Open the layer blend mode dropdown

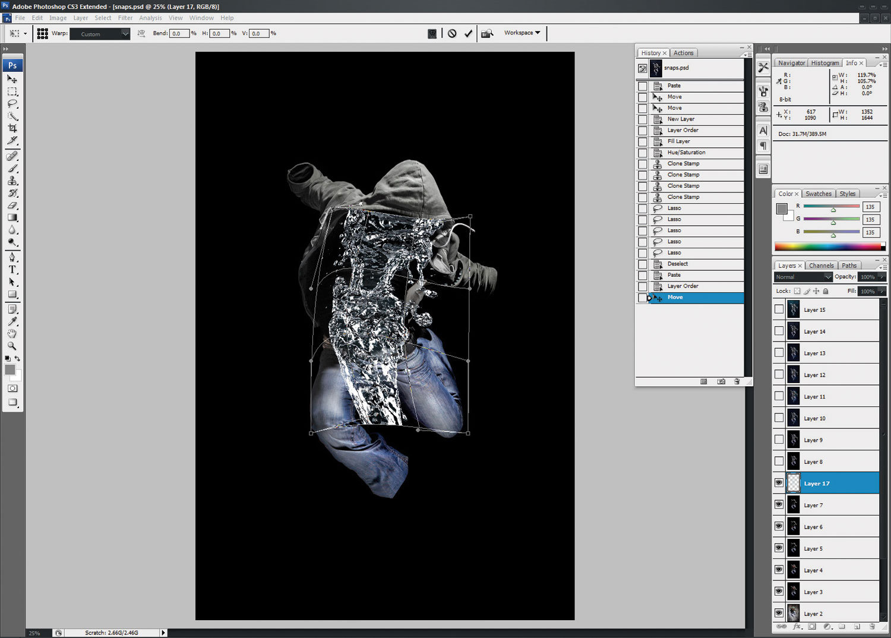pos(803,277)
